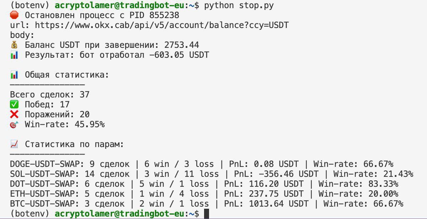427x219 pixels.
Task: Click the dartboard emoji beside Win-rate
Action: (14, 124)
